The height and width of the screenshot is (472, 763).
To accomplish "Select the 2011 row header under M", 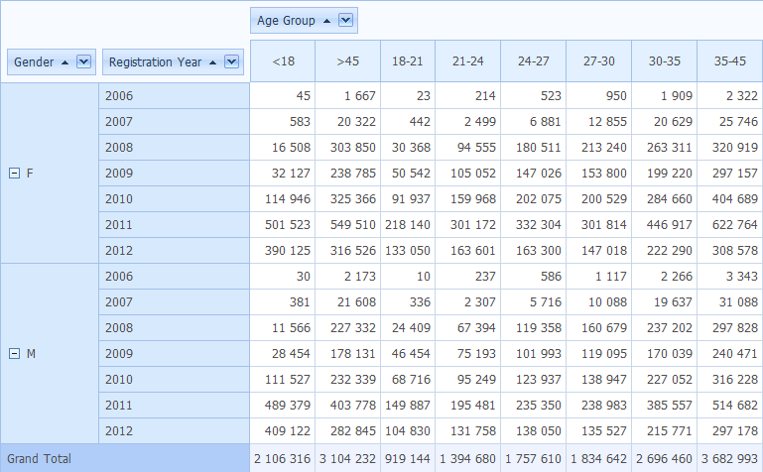I will coord(175,405).
